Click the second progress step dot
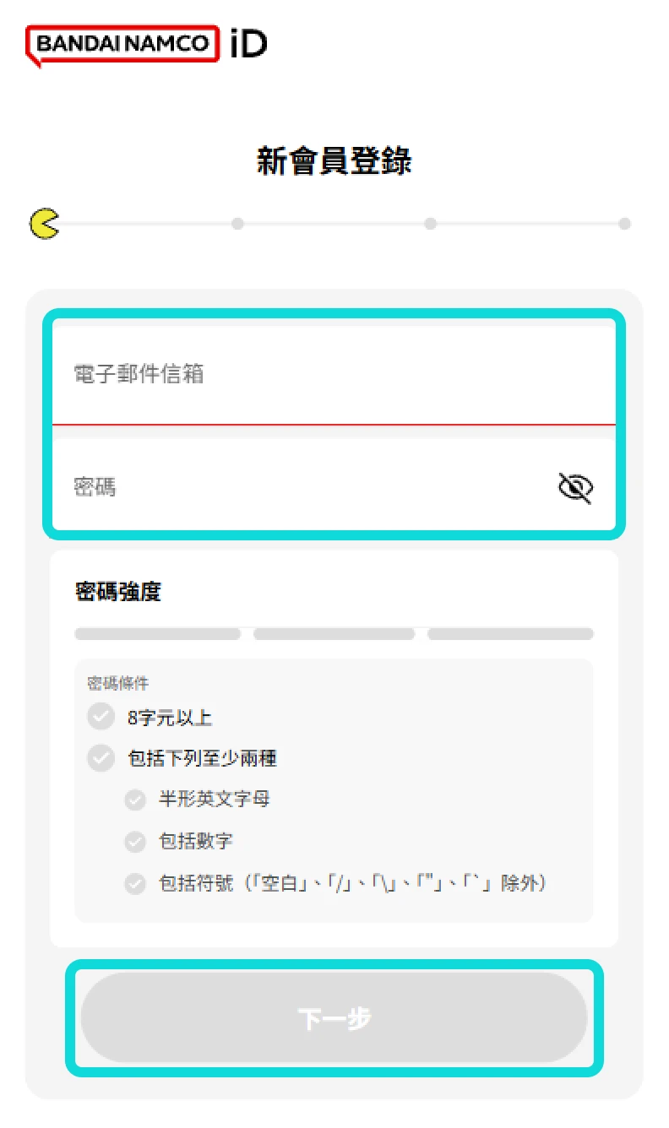The width and height of the screenshot is (669, 1128). click(237, 224)
